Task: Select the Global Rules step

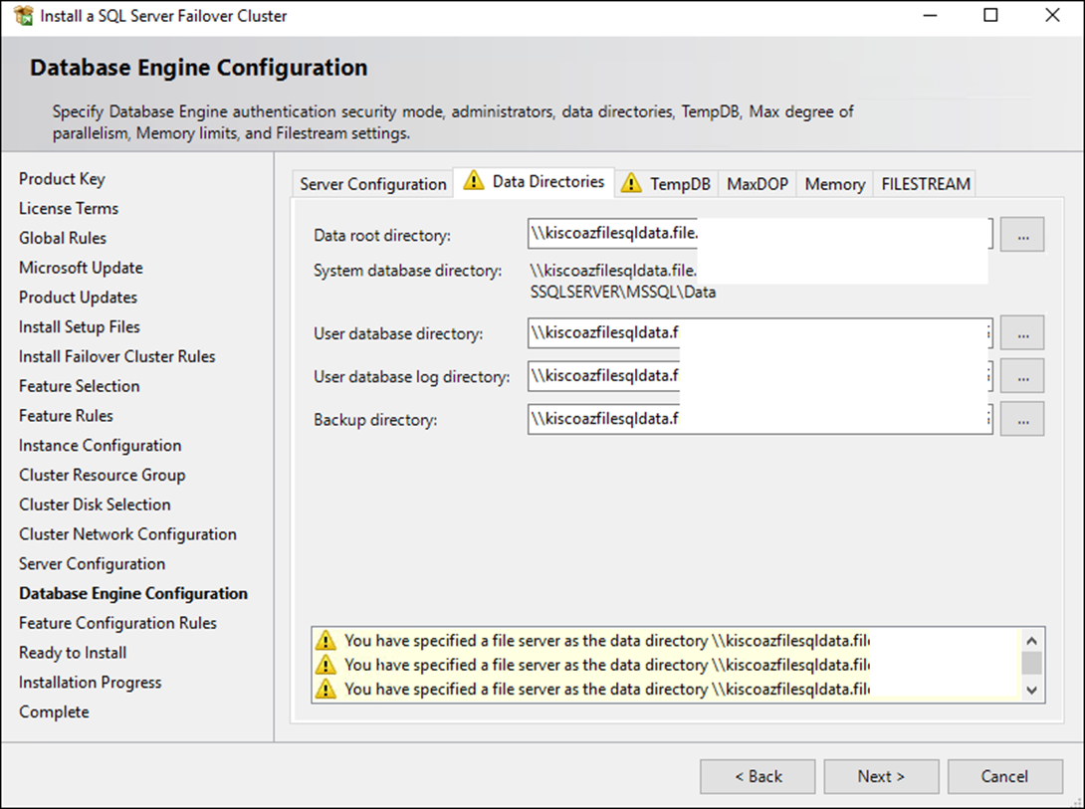Action: 63,238
